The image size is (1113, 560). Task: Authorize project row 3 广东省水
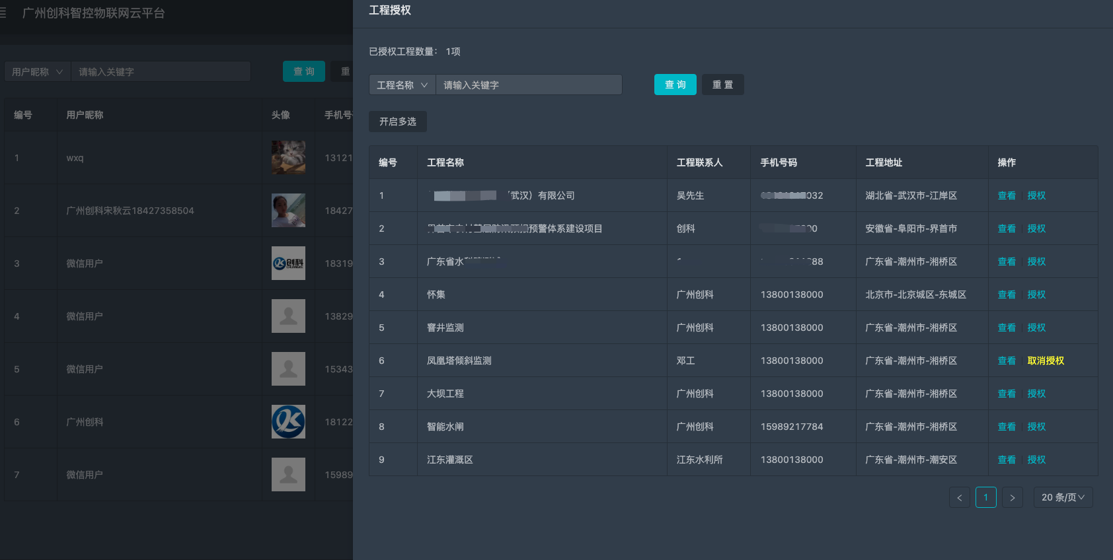(x=1036, y=262)
